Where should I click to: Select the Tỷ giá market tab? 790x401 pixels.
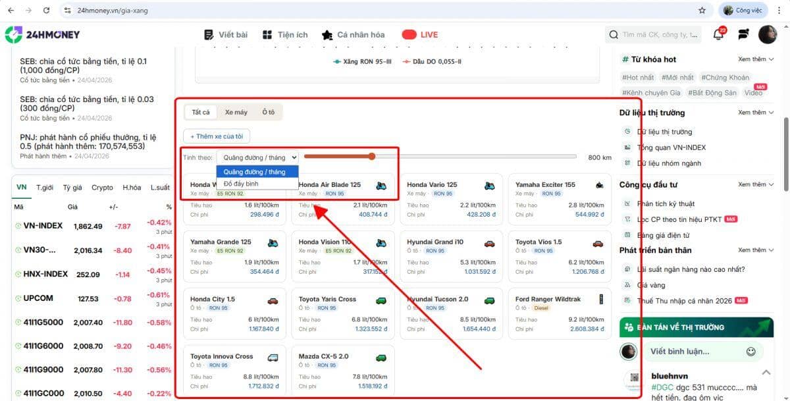click(72, 188)
